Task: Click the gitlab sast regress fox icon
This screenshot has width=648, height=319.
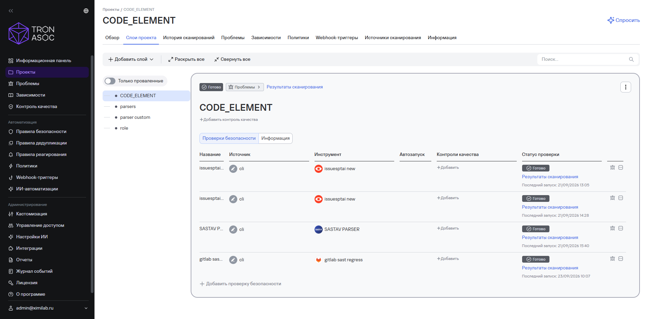Action: 318,260
